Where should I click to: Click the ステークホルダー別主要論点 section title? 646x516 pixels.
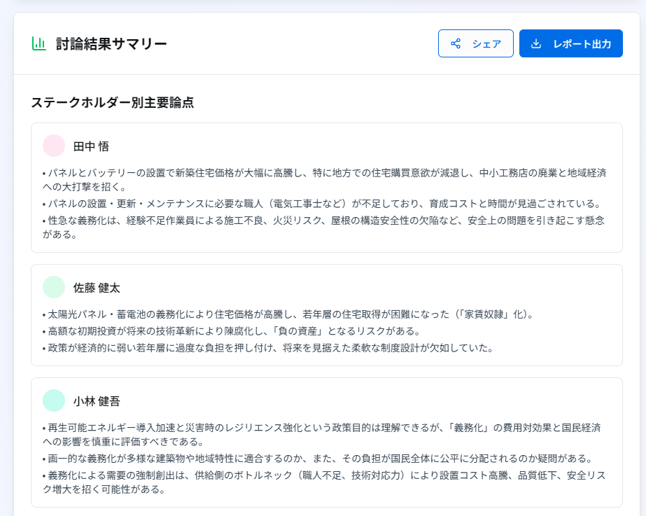coord(113,102)
